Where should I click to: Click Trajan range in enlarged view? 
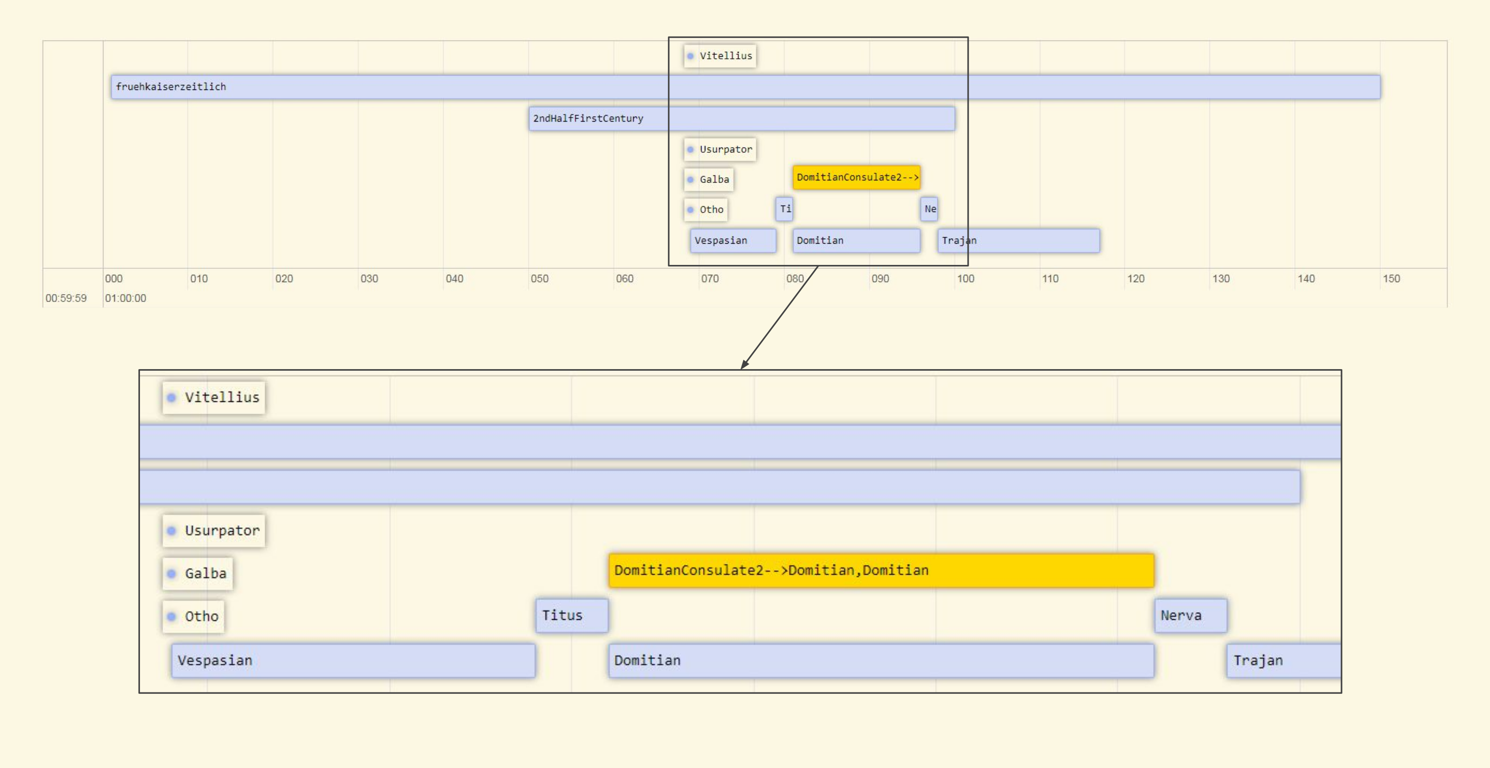[x=1284, y=661]
